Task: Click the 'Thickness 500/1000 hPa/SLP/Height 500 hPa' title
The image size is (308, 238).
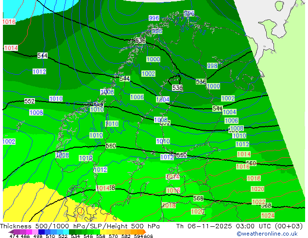Action: [80, 226]
